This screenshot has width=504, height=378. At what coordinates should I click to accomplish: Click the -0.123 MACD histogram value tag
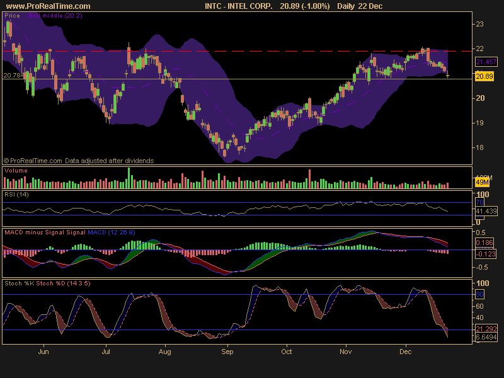click(485, 254)
